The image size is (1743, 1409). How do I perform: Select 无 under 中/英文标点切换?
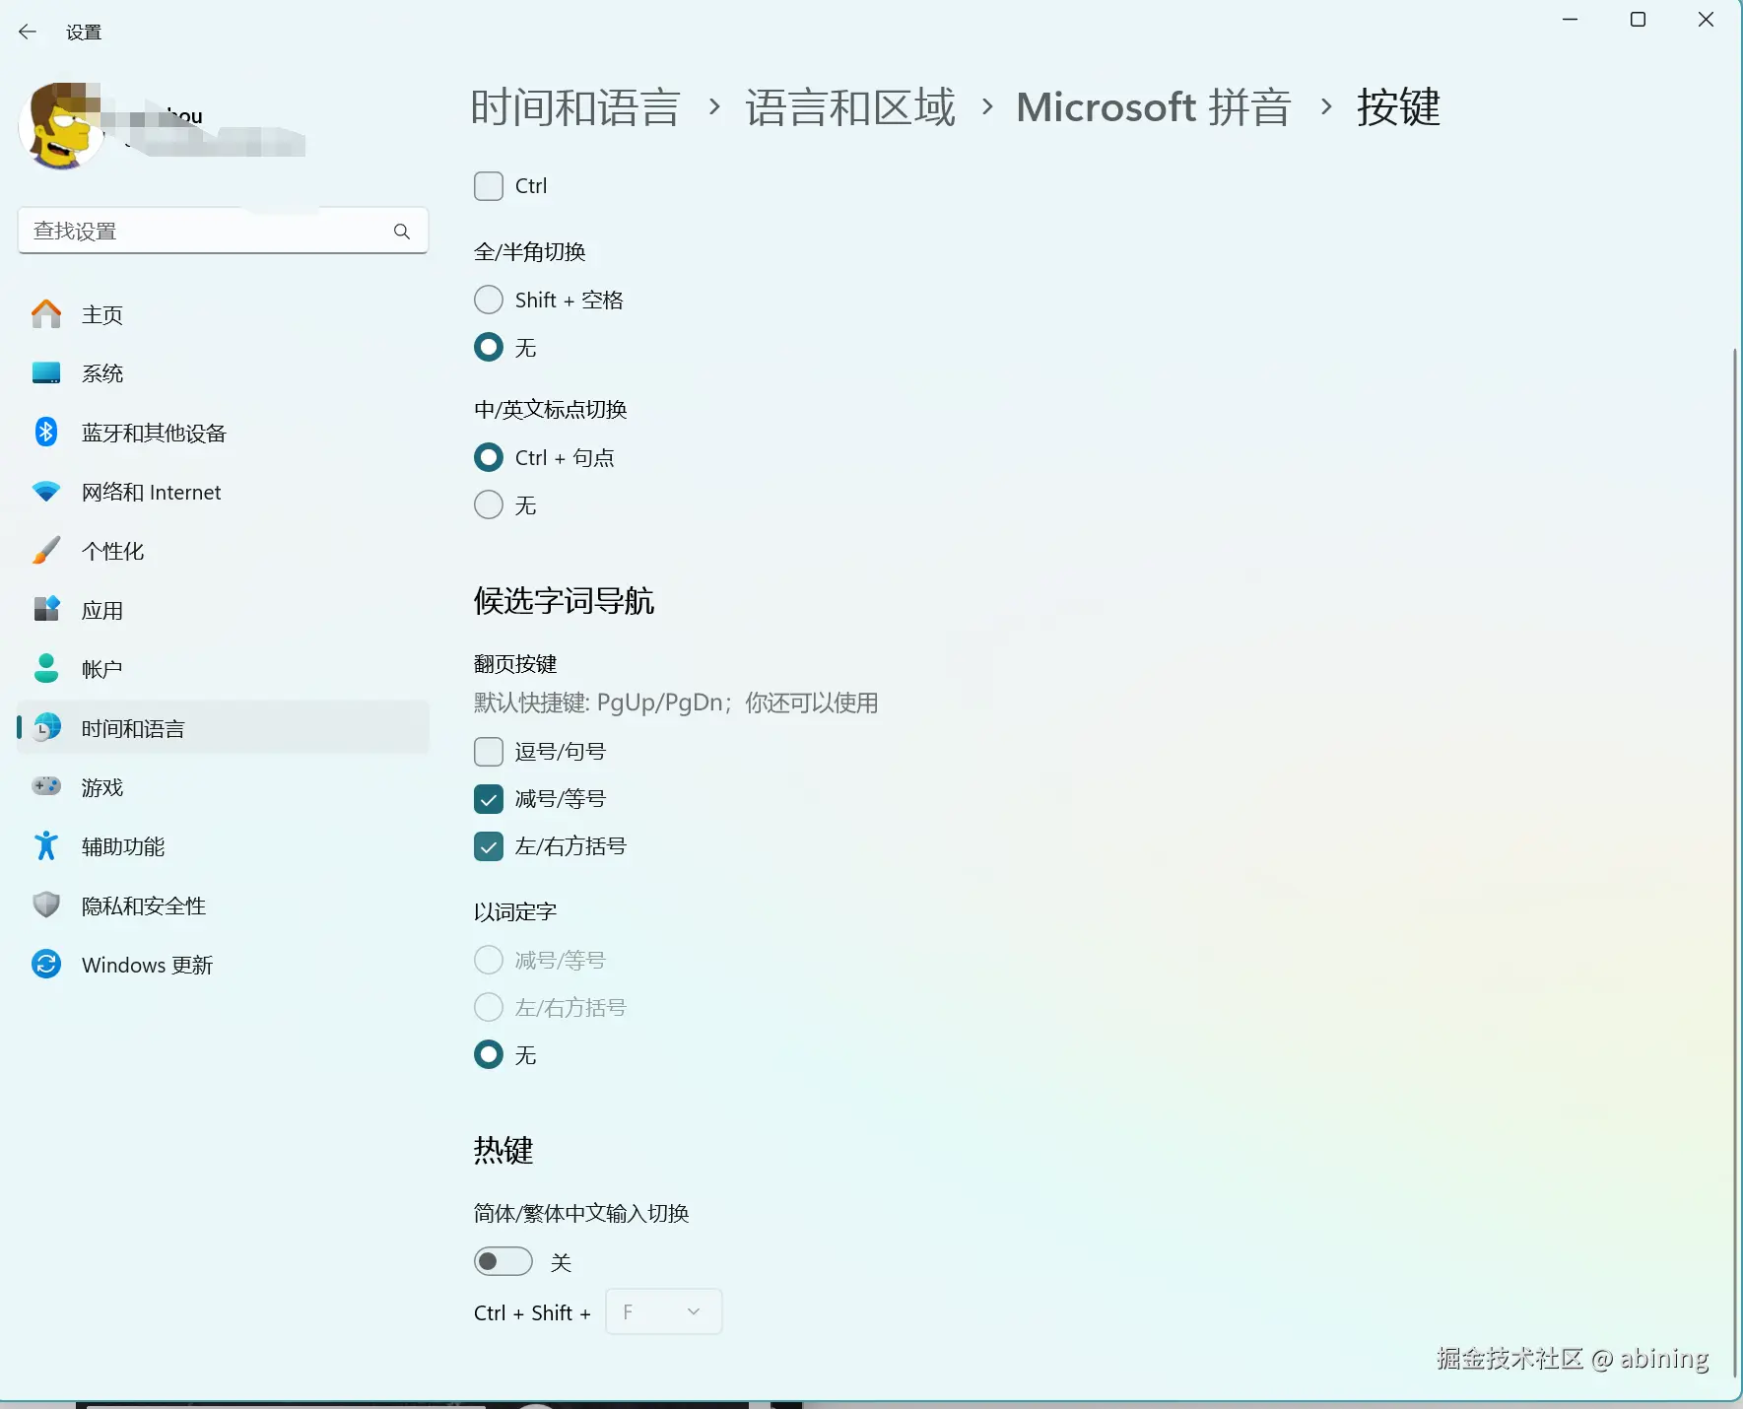pos(489,504)
